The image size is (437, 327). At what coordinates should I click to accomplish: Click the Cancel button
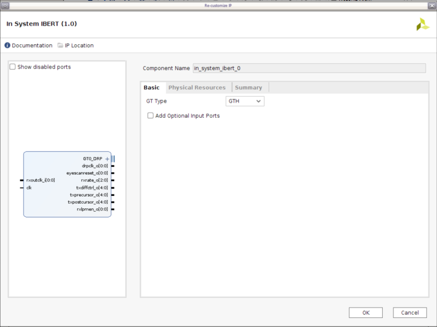[x=410, y=313]
